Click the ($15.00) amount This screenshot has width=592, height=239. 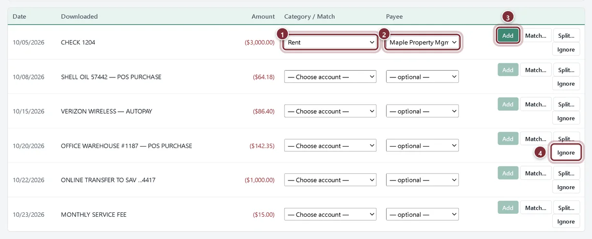[264, 214]
